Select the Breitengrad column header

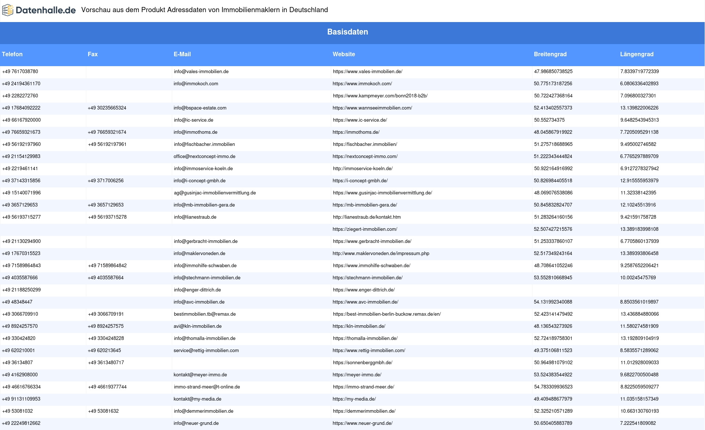click(550, 54)
